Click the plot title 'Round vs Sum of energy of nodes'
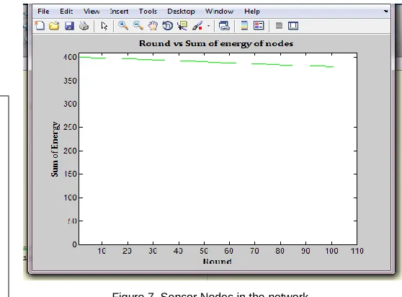Viewport: 402px width, 297px height. coord(216,43)
